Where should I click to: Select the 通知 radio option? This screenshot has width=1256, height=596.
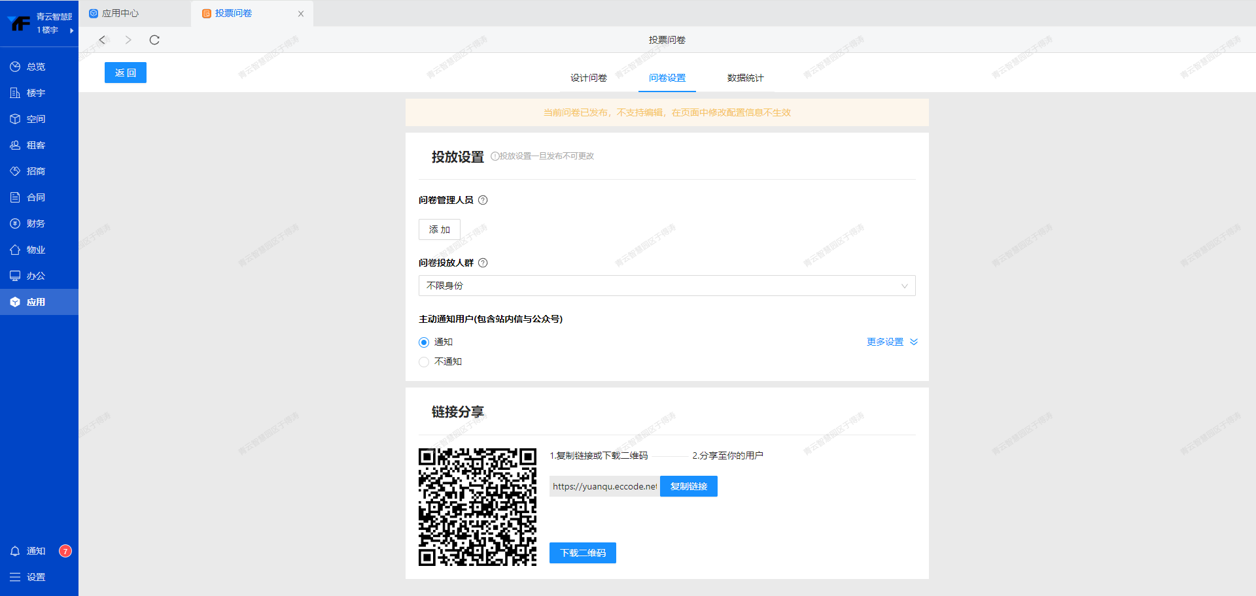point(424,342)
